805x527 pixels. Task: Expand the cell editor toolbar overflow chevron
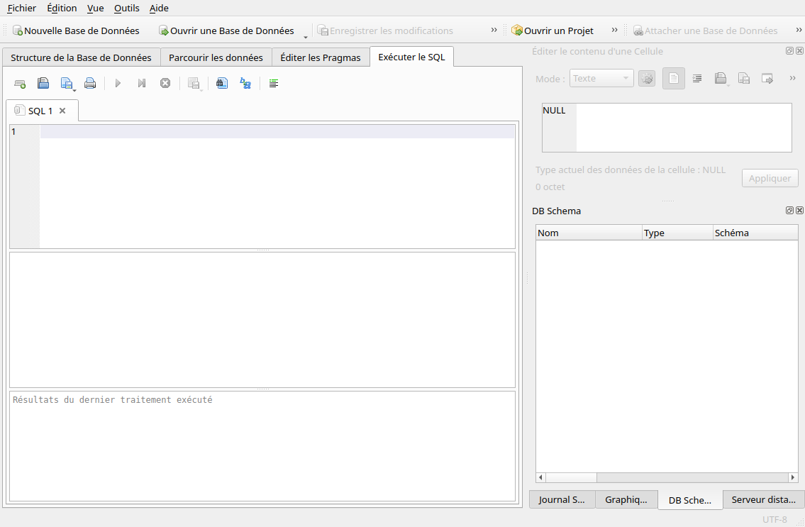coord(792,79)
